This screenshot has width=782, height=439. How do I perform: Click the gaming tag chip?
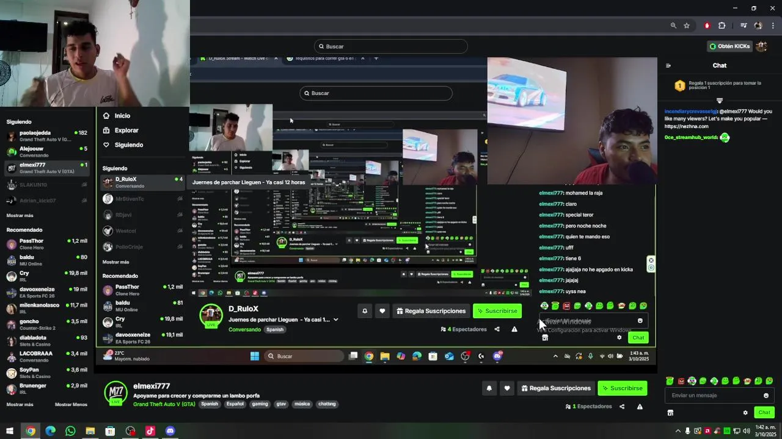click(260, 404)
